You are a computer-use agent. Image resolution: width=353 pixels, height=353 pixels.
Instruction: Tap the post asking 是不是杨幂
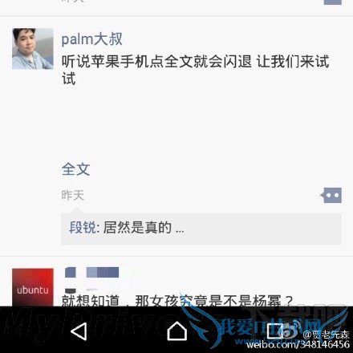(176, 301)
